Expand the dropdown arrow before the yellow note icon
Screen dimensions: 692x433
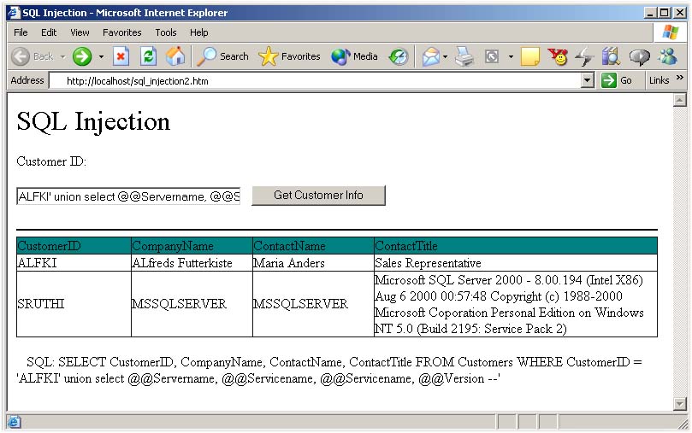tap(511, 56)
